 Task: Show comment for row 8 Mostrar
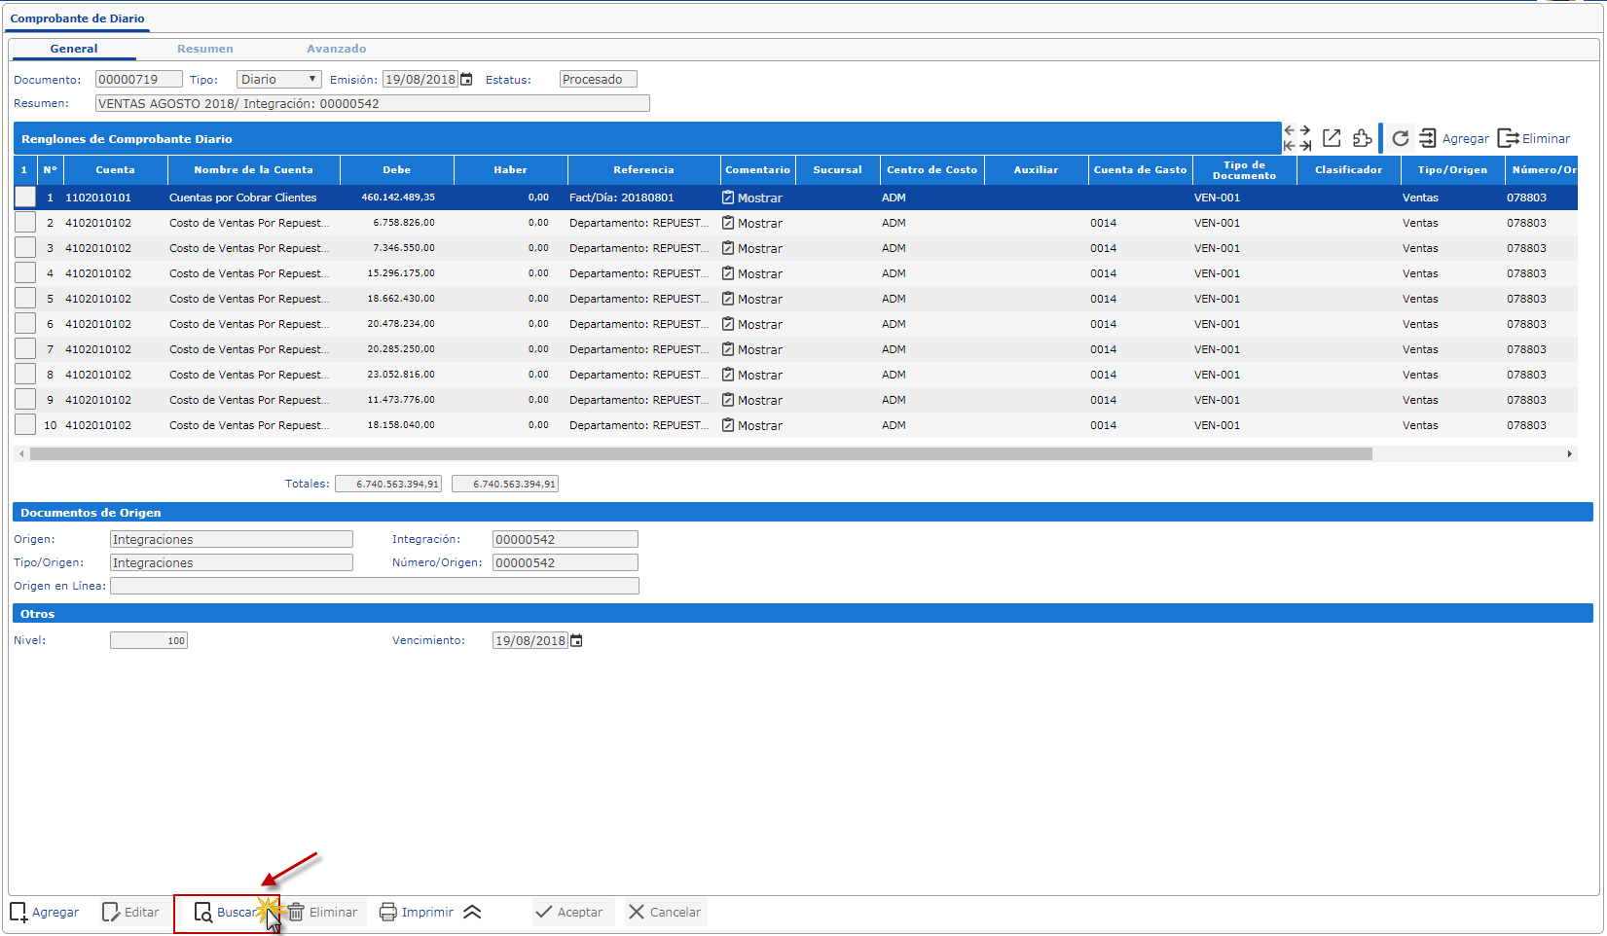coord(752,375)
